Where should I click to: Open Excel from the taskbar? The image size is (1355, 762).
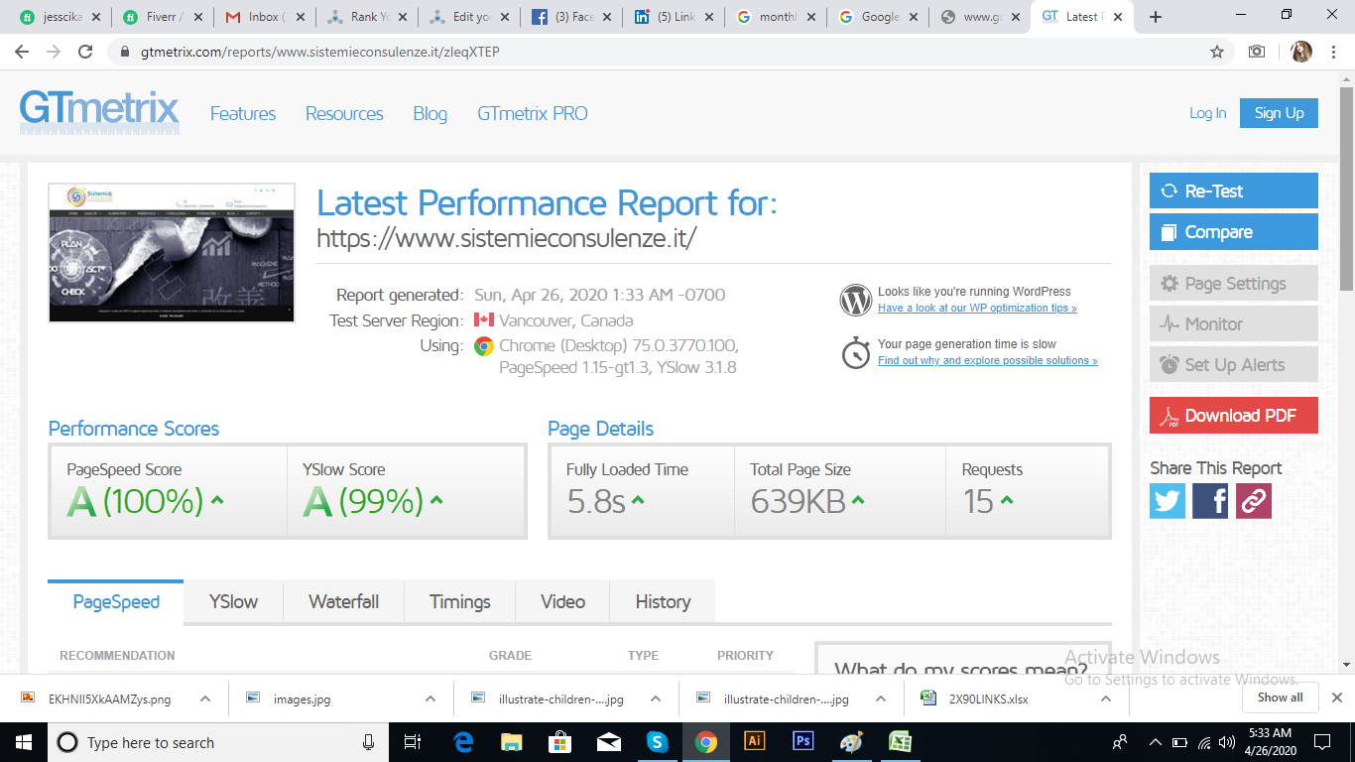(x=899, y=741)
